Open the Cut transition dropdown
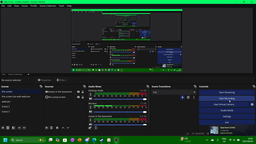 pyautogui.click(x=174, y=92)
